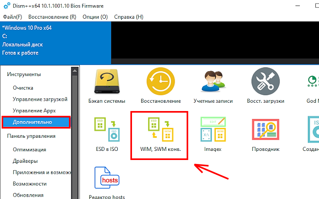319x199 pixels.
Task: Click the sidebar scrollbar thumb
Action: [75, 137]
